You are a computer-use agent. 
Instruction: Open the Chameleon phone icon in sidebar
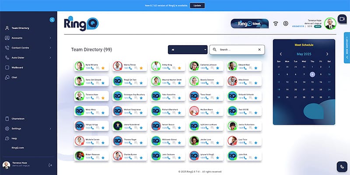[x=7, y=119]
